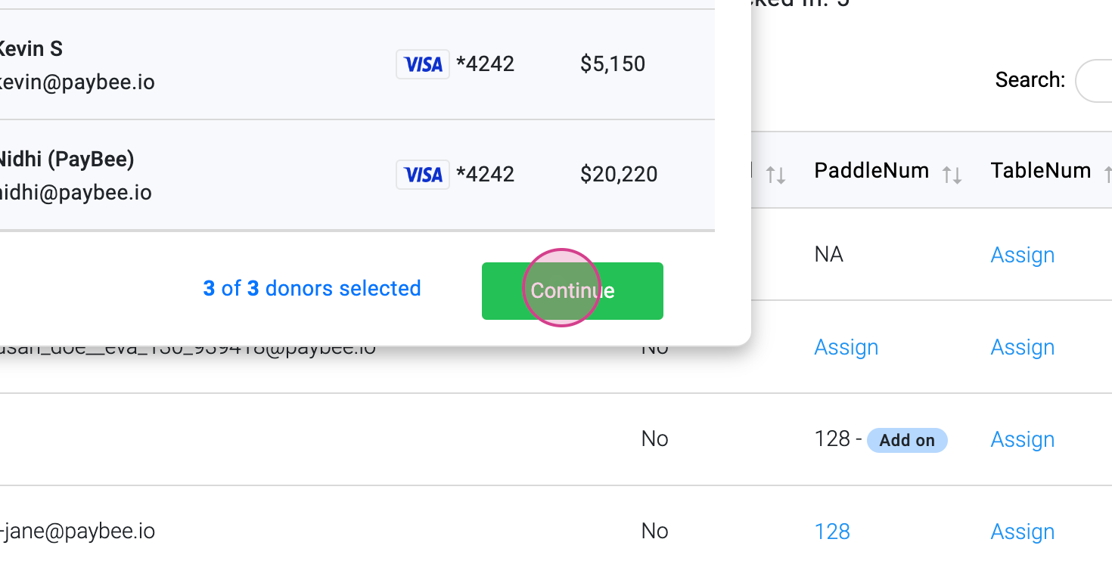Assign a table beside the PaddleNum Assign link

click(1022, 348)
